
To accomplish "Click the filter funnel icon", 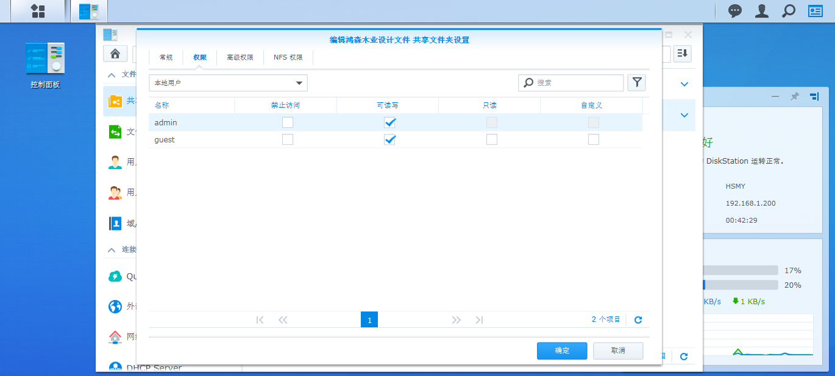I will pyautogui.click(x=636, y=83).
